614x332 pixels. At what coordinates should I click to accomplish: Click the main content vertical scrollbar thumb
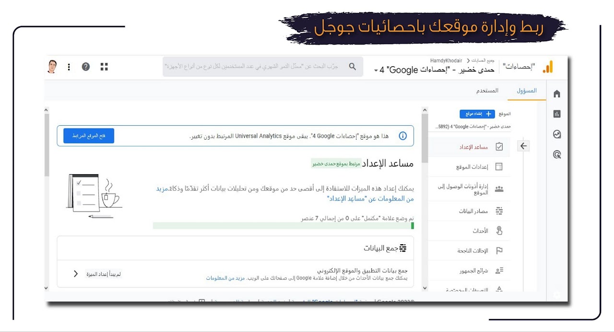point(425,138)
